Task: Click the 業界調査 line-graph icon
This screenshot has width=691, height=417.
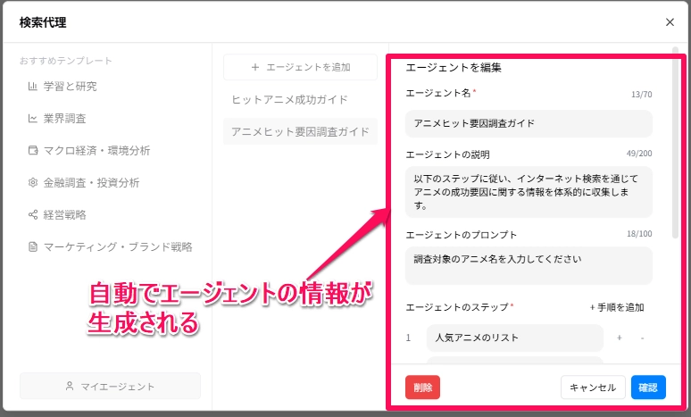Action: (x=33, y=119)
